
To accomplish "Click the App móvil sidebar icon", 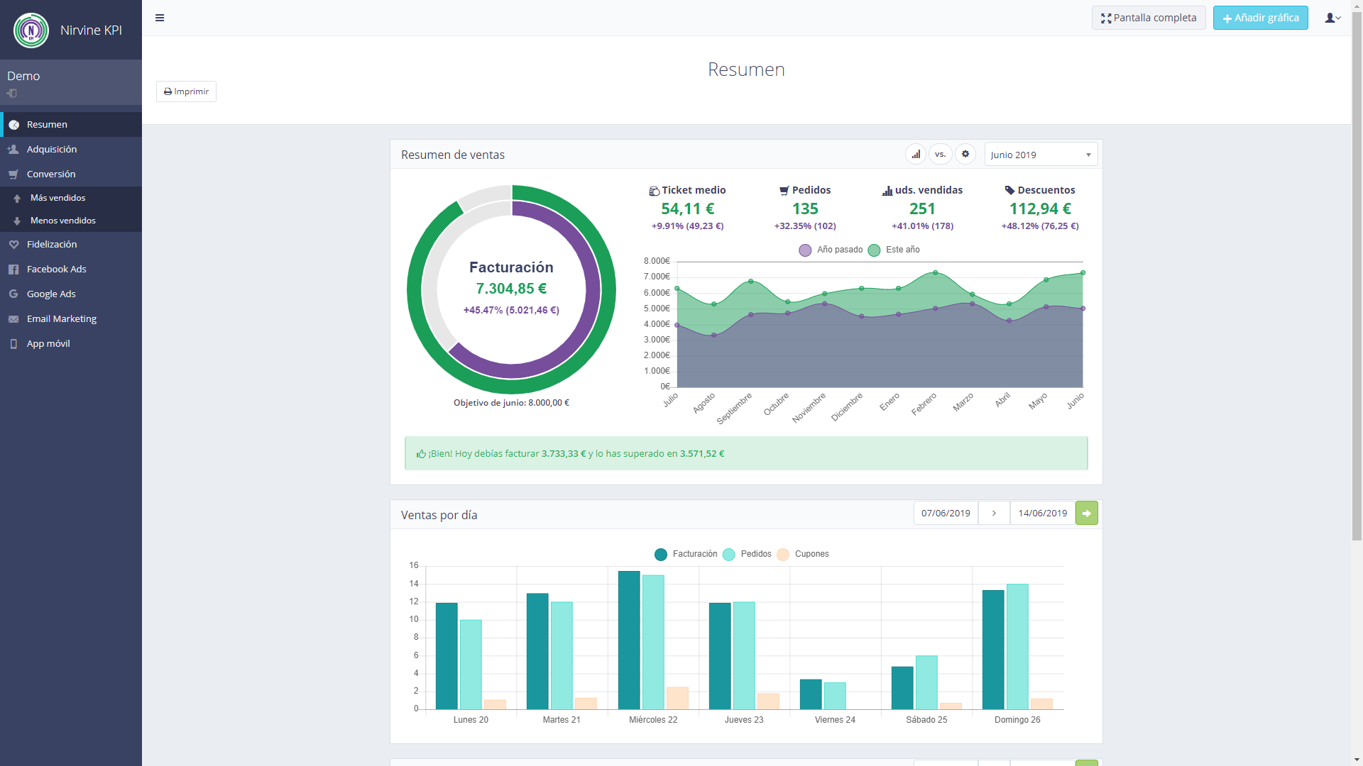I will 13,343.
